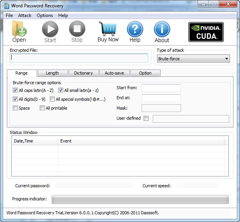Open the Options menu
This screenshot has height=222, width=240.
coord(45,15)
